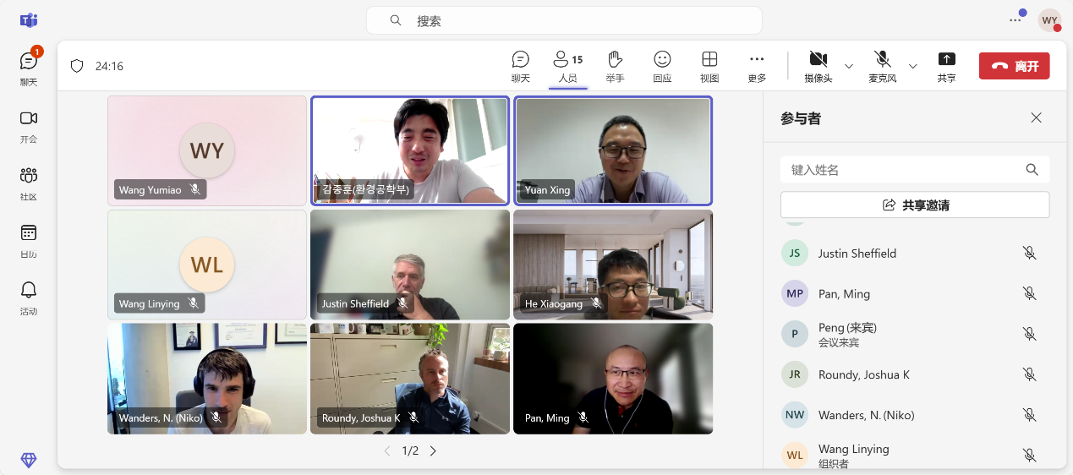The width and height of the screenshot is (1073, 475).
Task: Toggle the 摄像头 camera on
Action: (x=818, y=60)
